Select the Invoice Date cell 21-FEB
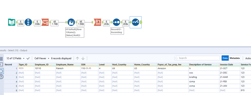This screenshot has width=251, height=95. click(x=230, y=82)
